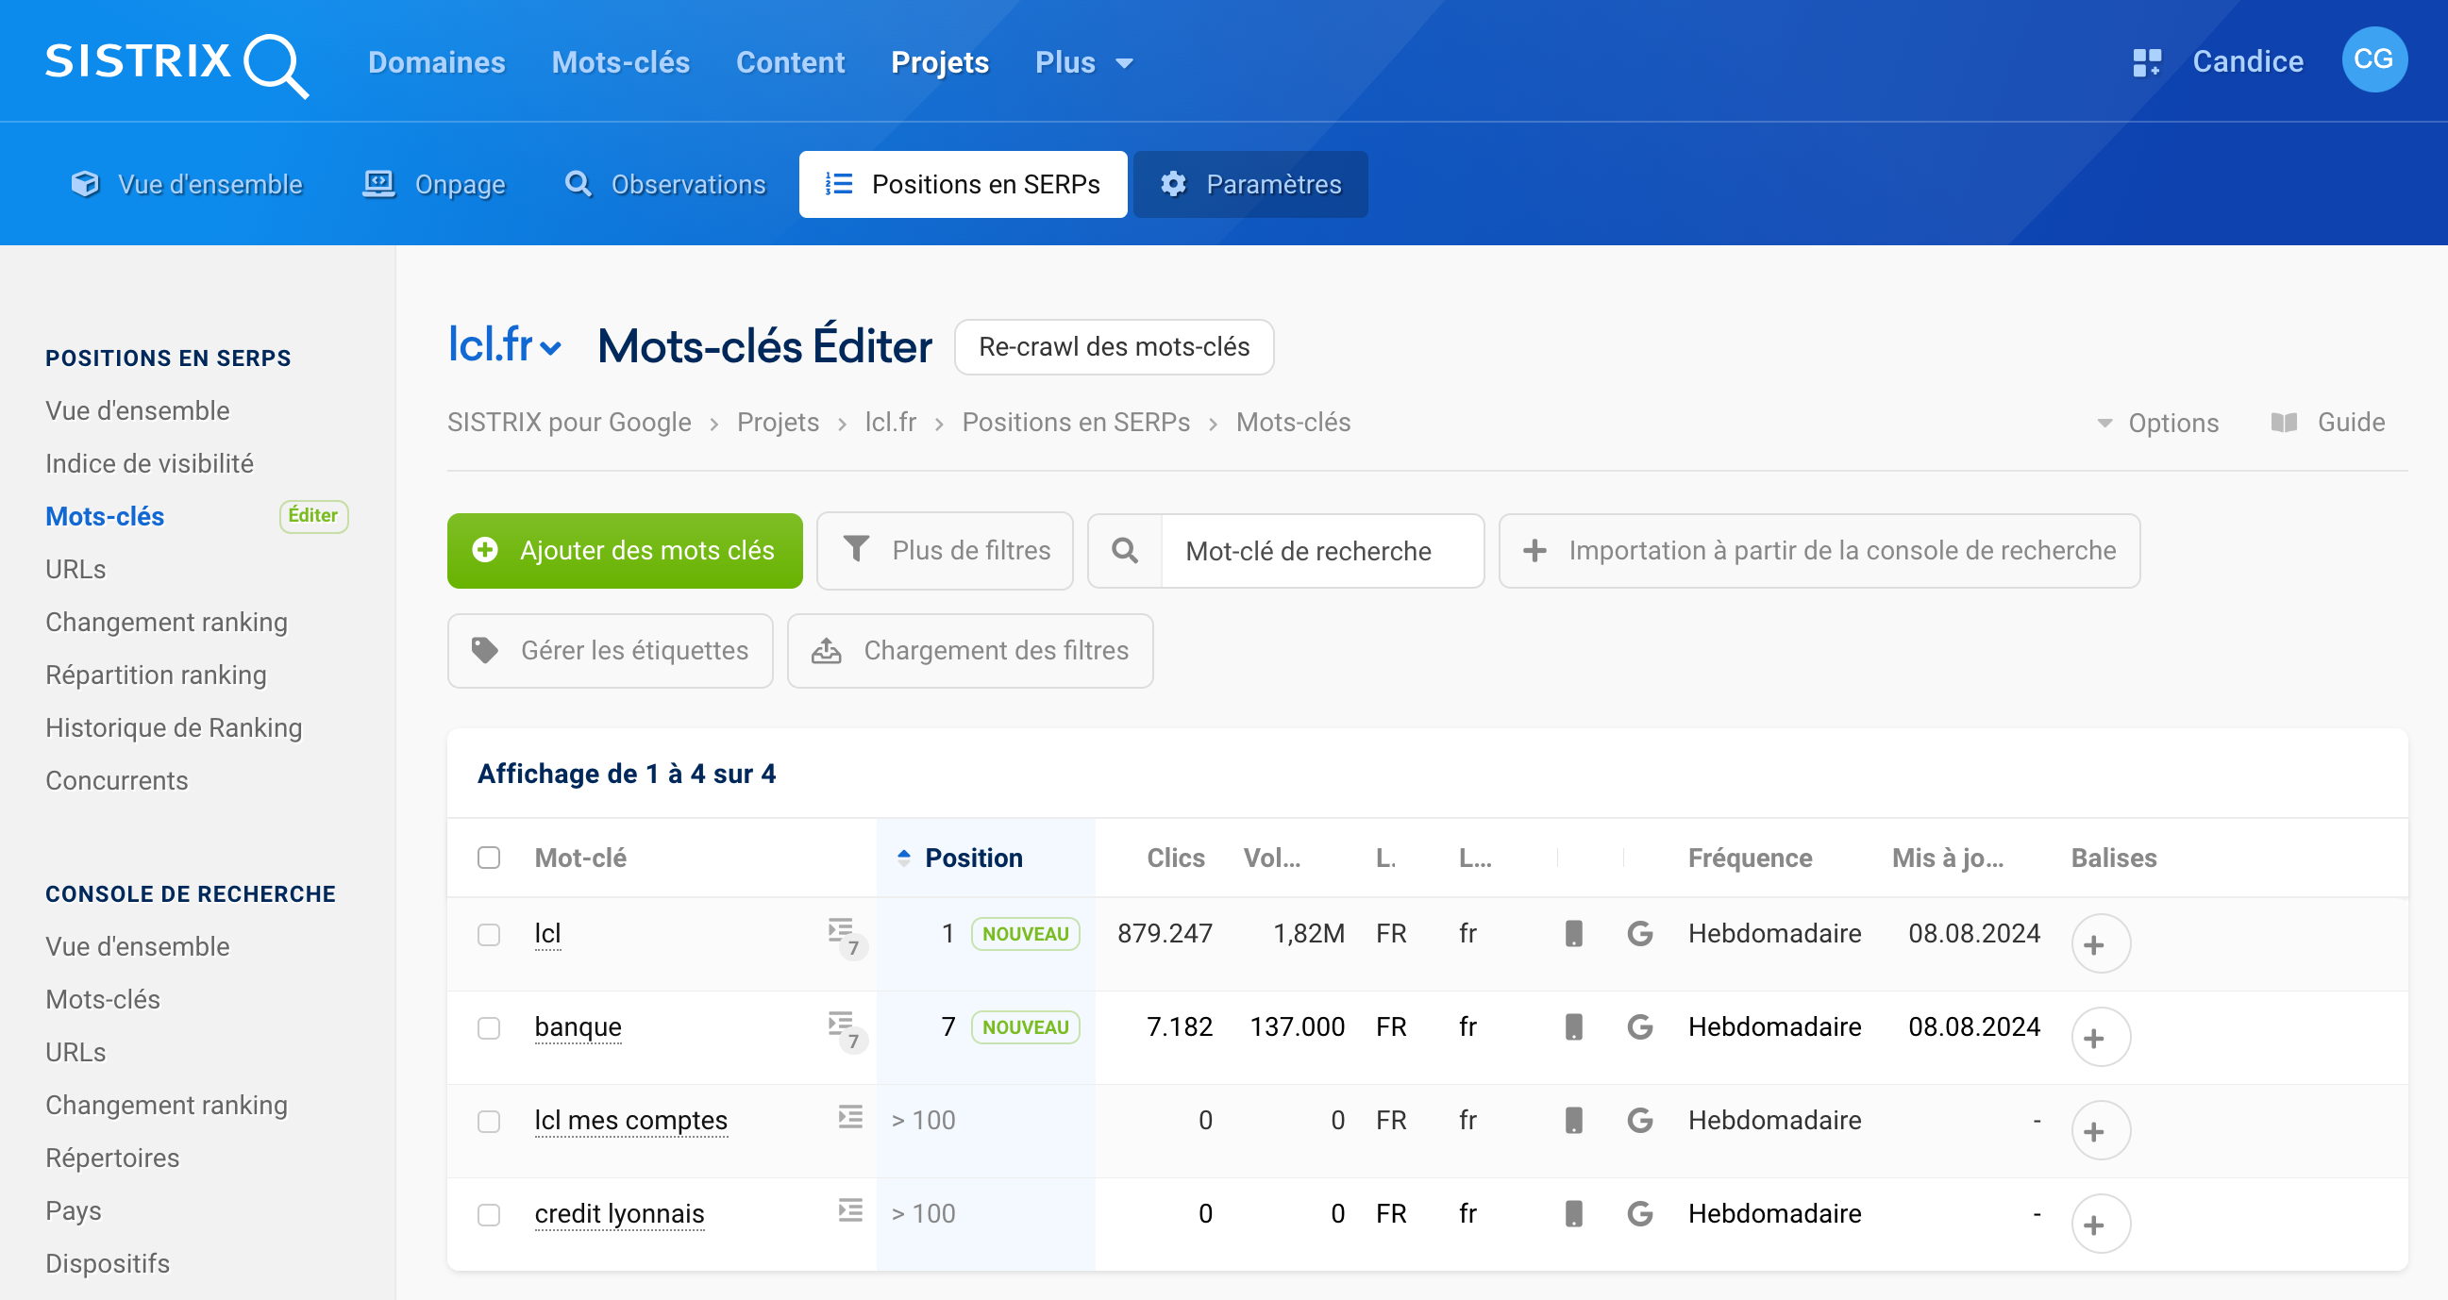Viewport: 2448px width, 1300px height.
Task: Open the Projets menu item
Action: (x=940, y=62)
